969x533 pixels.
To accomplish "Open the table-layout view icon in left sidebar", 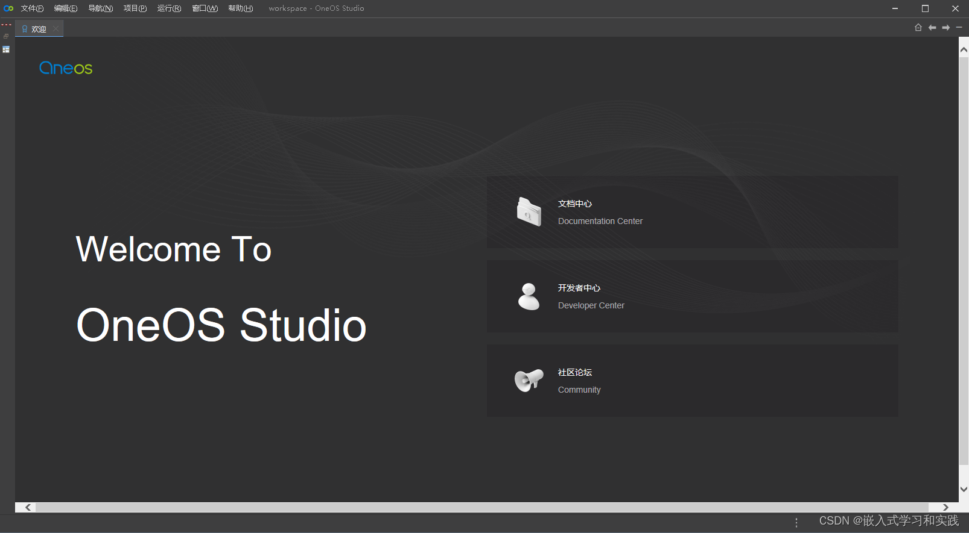I will pyautogui.click(x=6, y=49).
